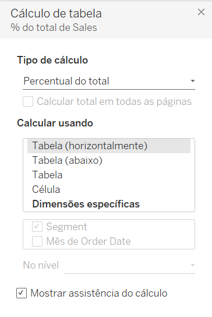212x317 pixels.
Task: Uncheck the Mostrar assistência do cálculo box
Action: pos(22,293)
